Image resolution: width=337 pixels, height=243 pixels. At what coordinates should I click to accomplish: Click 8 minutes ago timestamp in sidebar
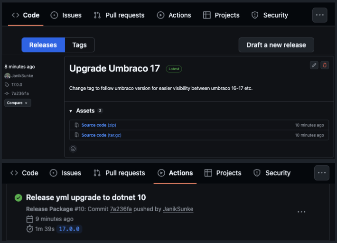[19, 67]
